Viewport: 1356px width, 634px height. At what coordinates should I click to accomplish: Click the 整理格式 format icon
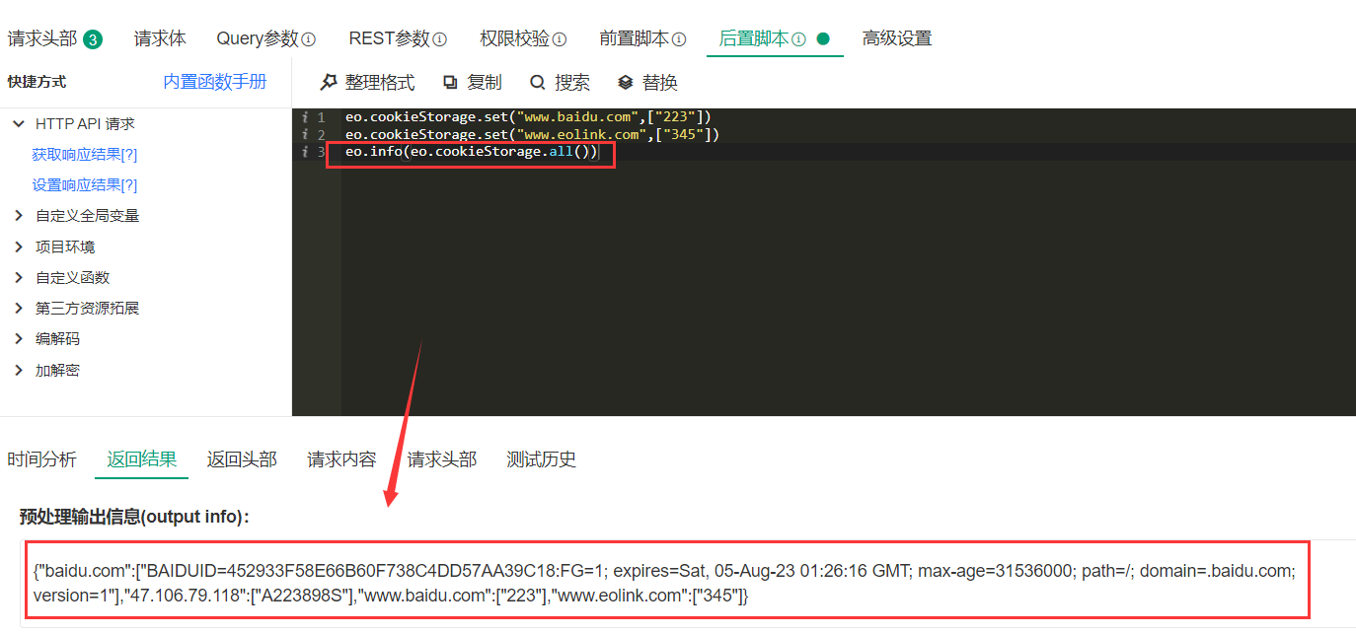pyautogui.click(x=329, y=83)
